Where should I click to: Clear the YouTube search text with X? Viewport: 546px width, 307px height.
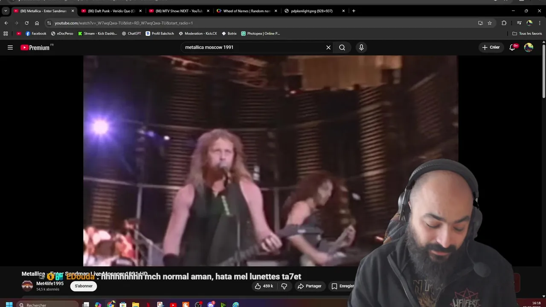328,47
